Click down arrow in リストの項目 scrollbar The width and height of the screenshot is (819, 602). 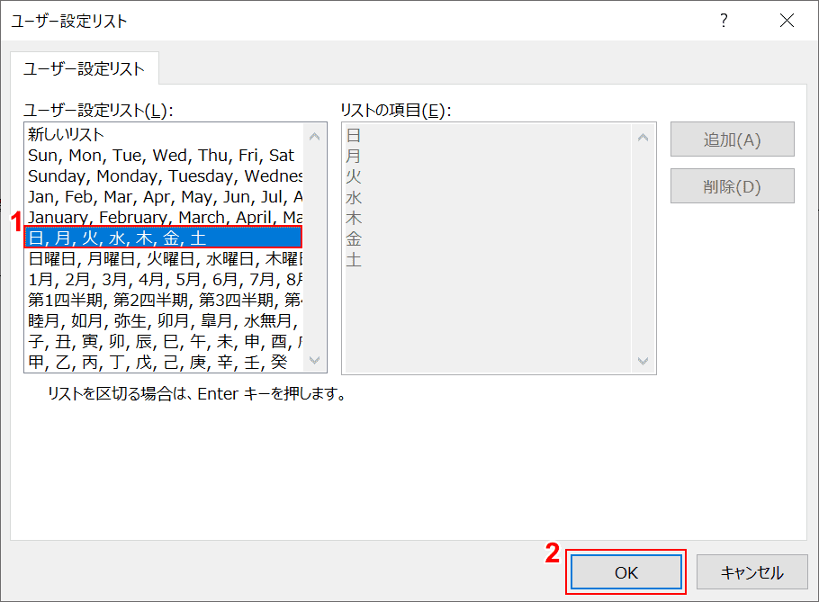643,361
